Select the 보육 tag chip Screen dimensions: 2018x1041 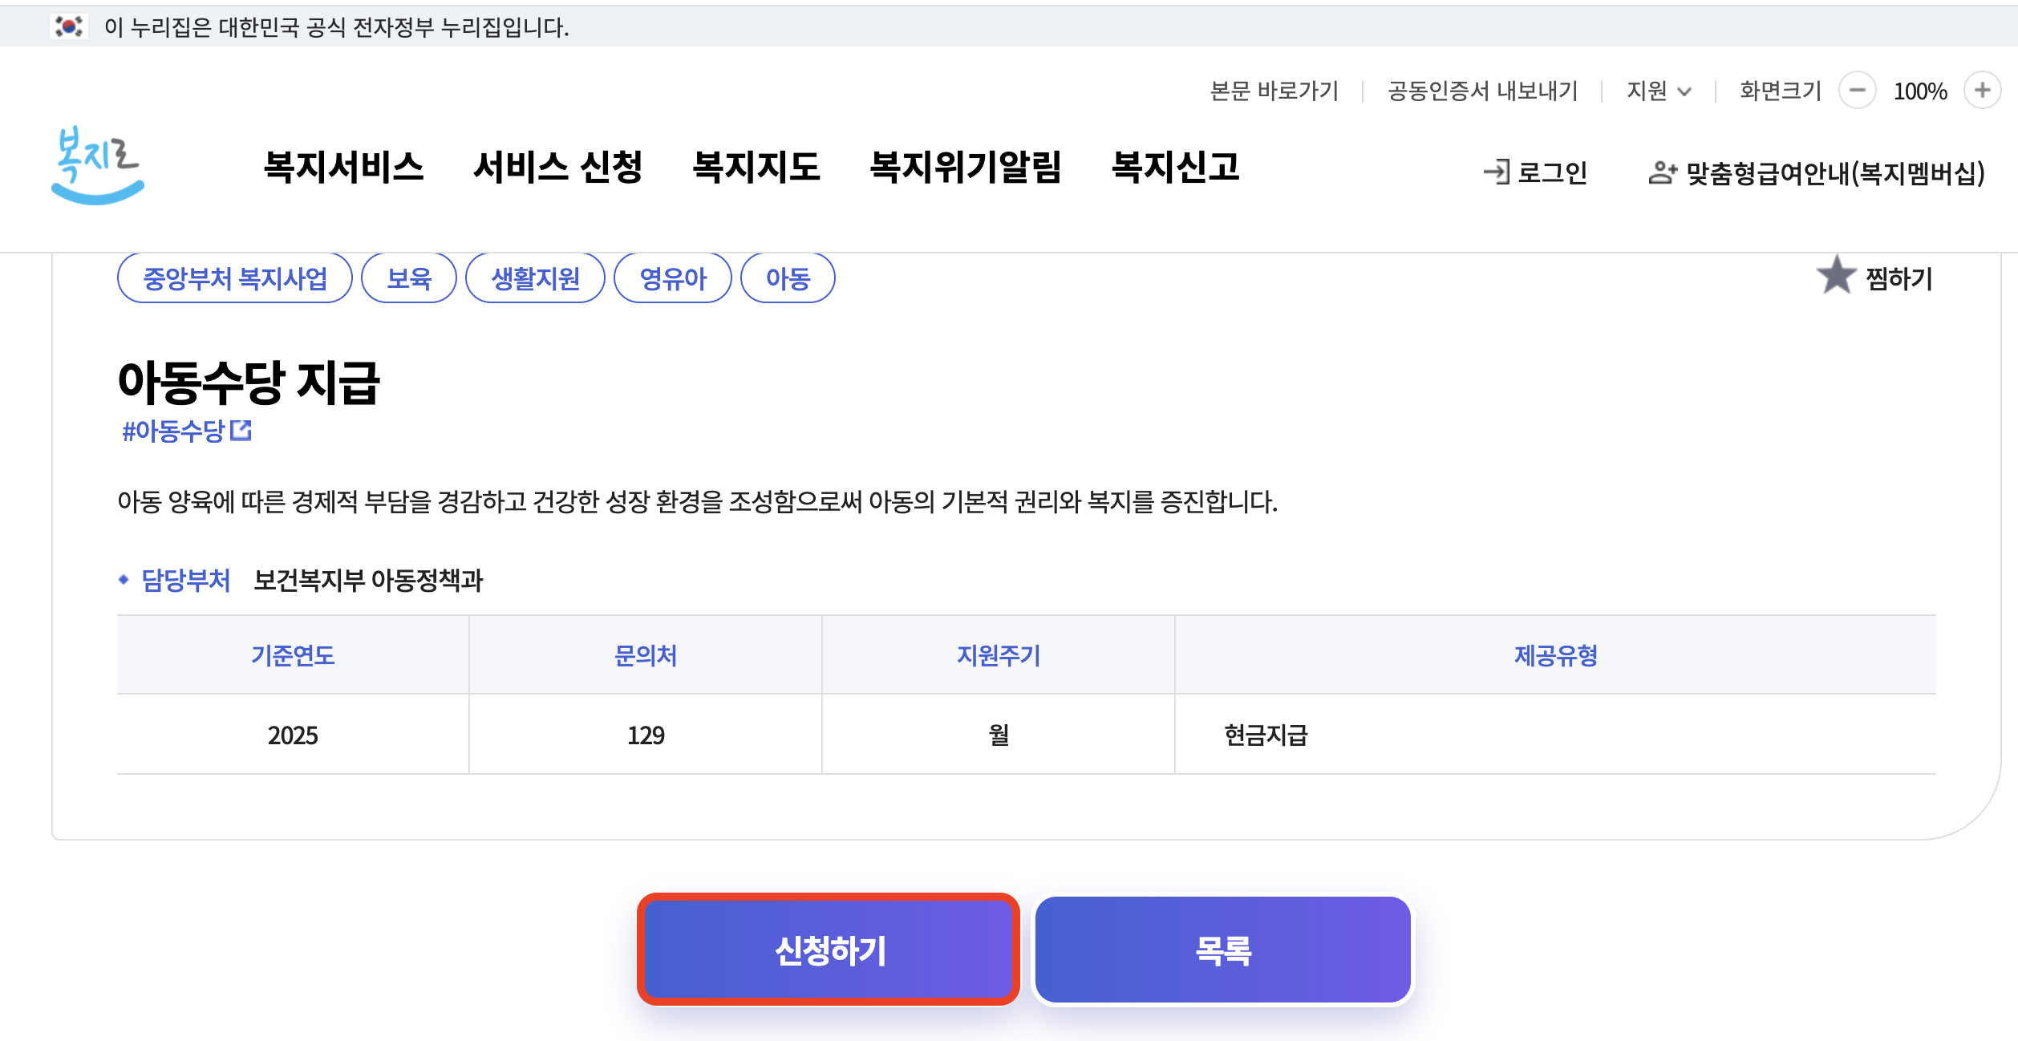click(410, 277)
